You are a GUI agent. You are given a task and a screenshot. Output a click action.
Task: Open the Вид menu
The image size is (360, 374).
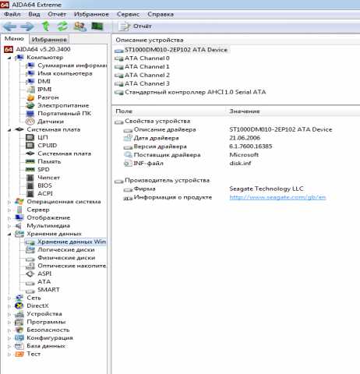tap(34, 14)
